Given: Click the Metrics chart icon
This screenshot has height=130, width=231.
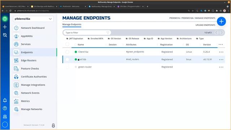Looking at the screenshot, I should [x=16, y=101].
